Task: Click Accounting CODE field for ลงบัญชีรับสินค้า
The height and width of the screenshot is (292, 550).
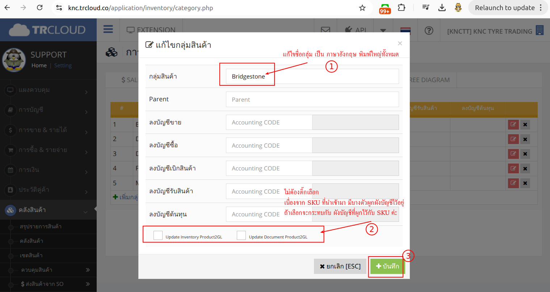Action: (269, 191)
